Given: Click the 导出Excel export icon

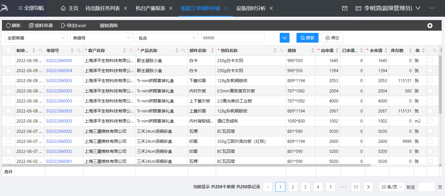Looking at the screenshot, I should pos(63,26).
